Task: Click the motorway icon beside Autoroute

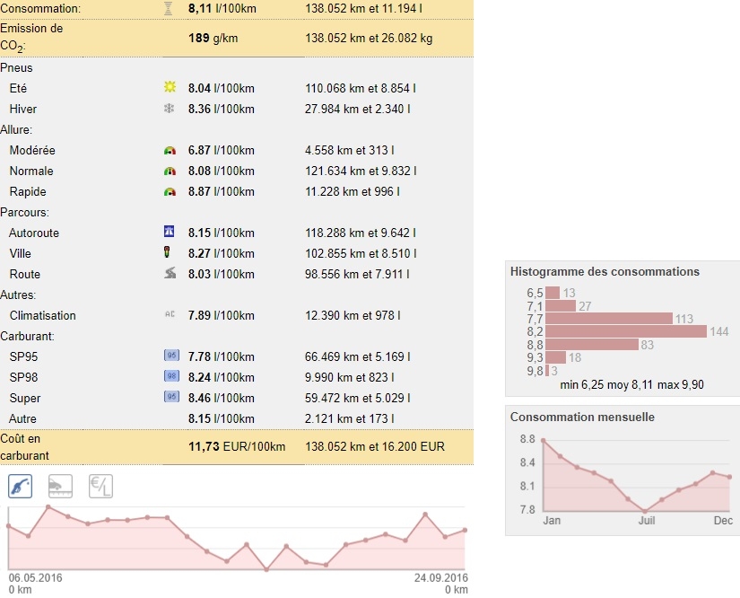Action: point(169,232)
